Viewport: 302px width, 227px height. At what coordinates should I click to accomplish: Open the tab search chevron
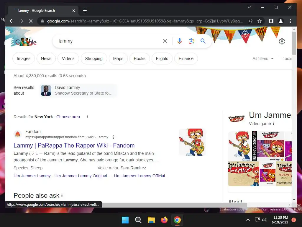click(249, 7)
